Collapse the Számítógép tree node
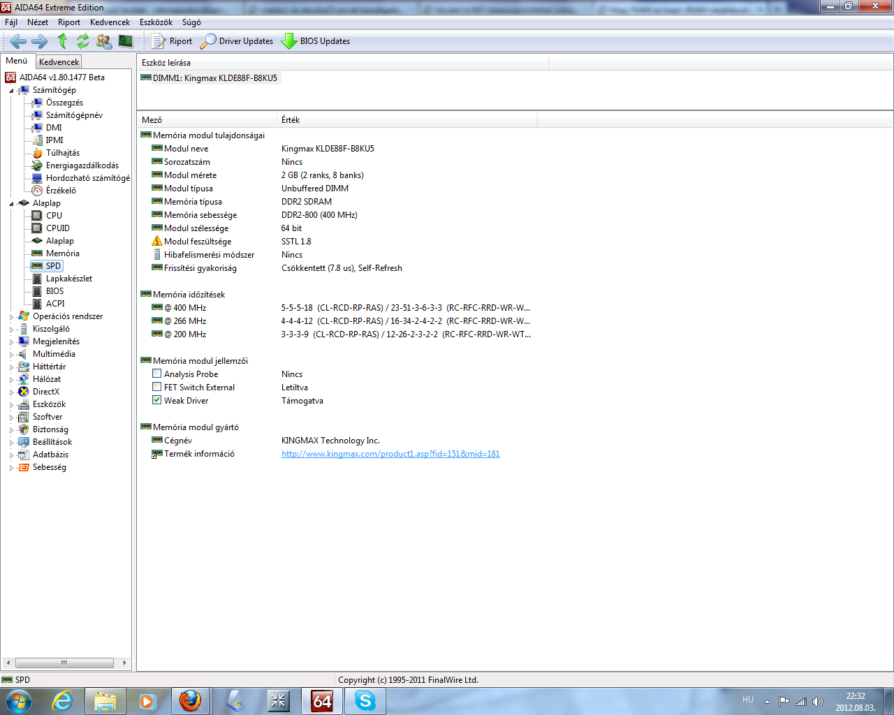Image resolution: width=894 pixels, height=715 pixels. (x=11, y=91)
